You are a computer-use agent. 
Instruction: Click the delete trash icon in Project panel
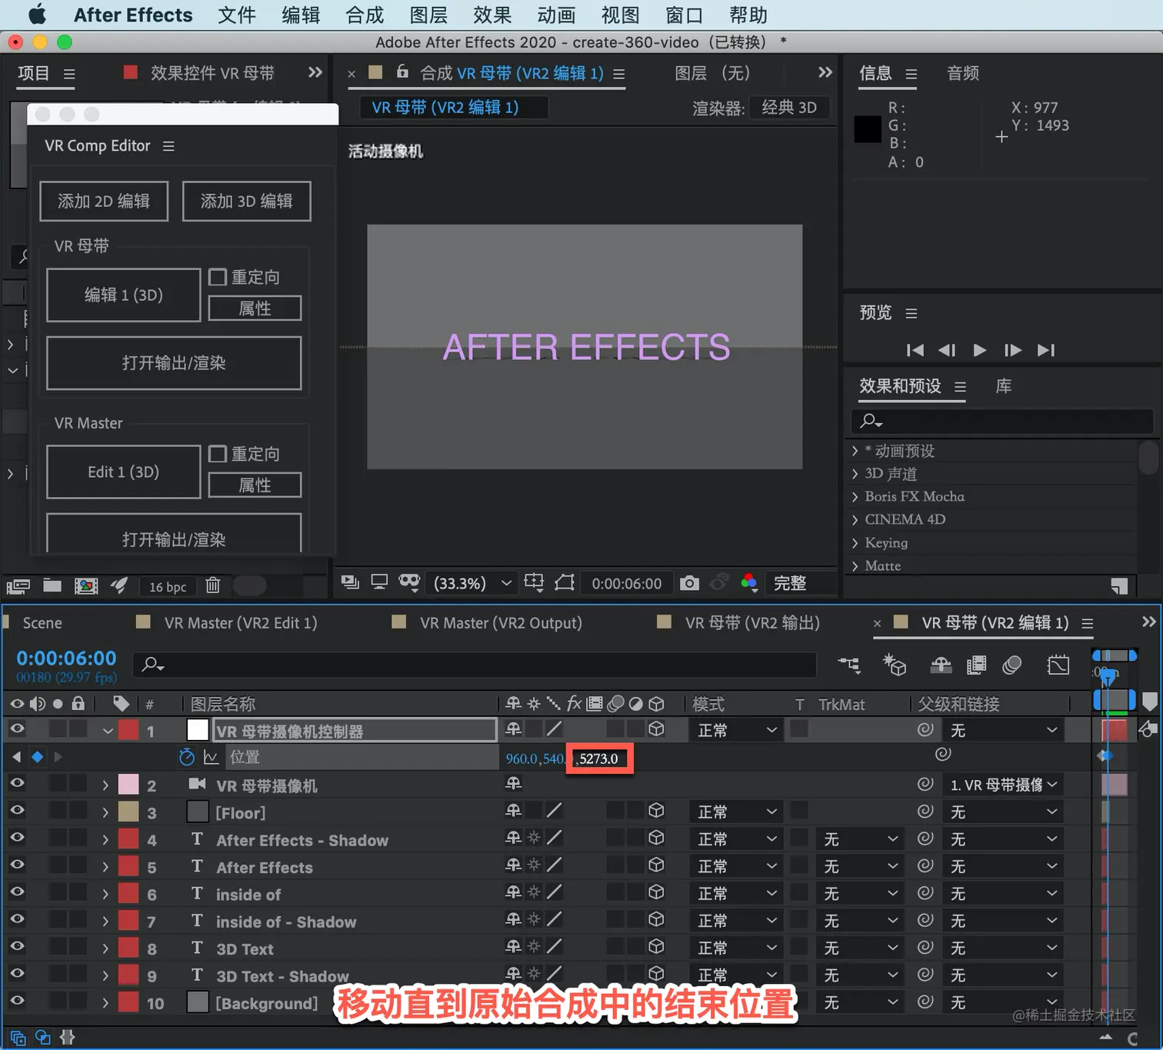coord(212,585)
